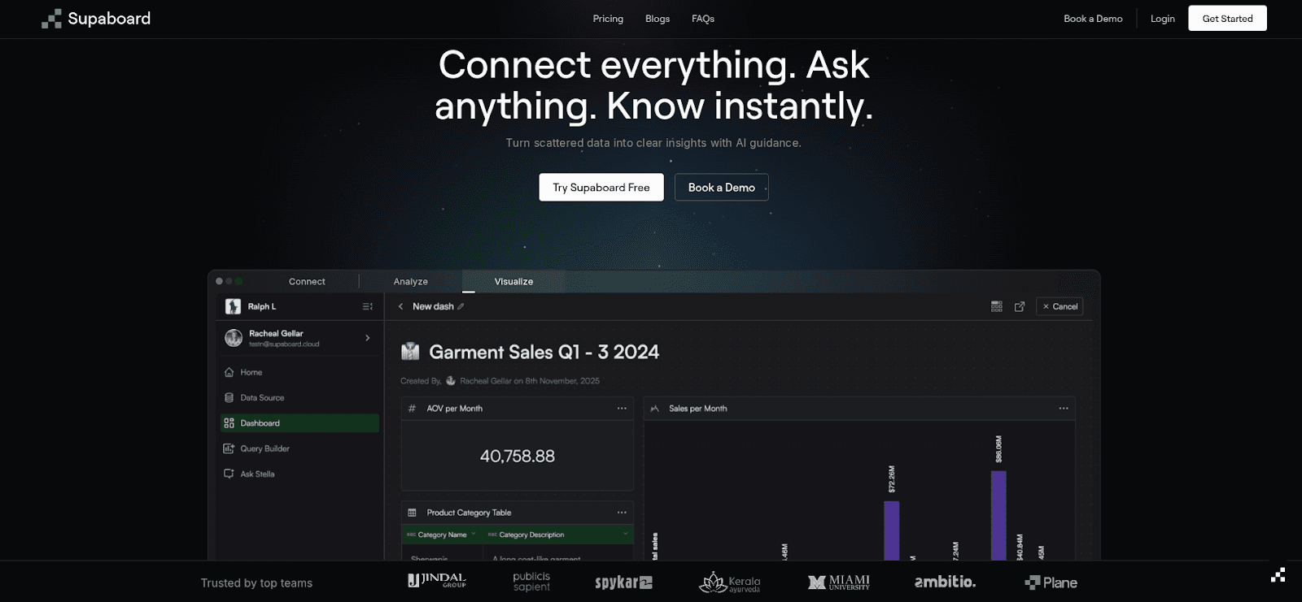
Task: Click the hash icon on AOV per Month card
Action: tap(412, 408)
